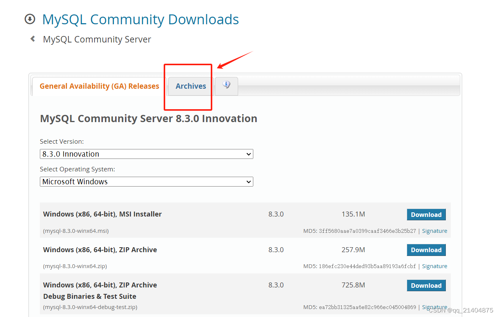
Task: Download the Debug Binaries & Test Suite ZIP
Action: coord(426,286)
